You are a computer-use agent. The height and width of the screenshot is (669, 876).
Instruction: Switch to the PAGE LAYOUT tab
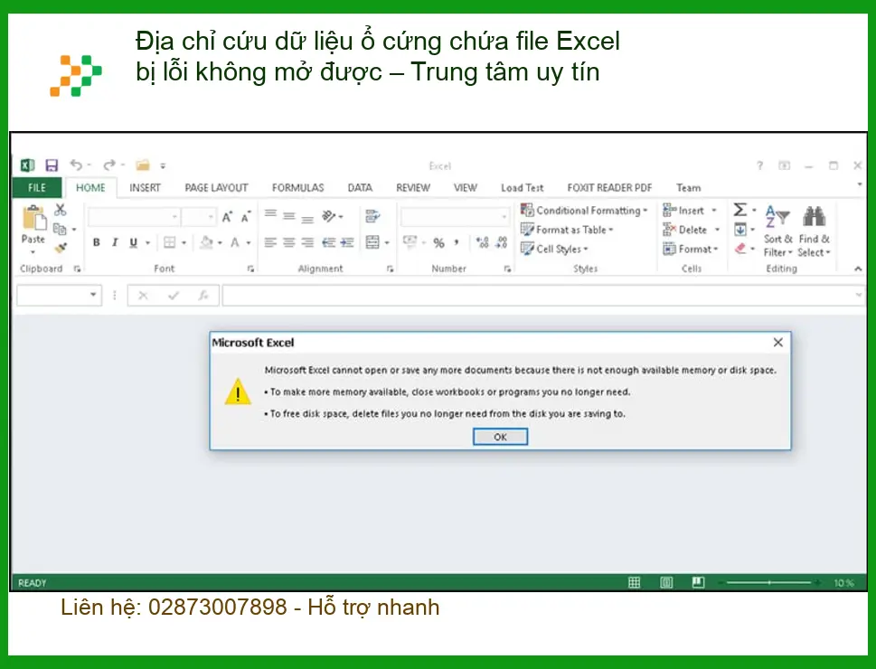pos(216,188)
